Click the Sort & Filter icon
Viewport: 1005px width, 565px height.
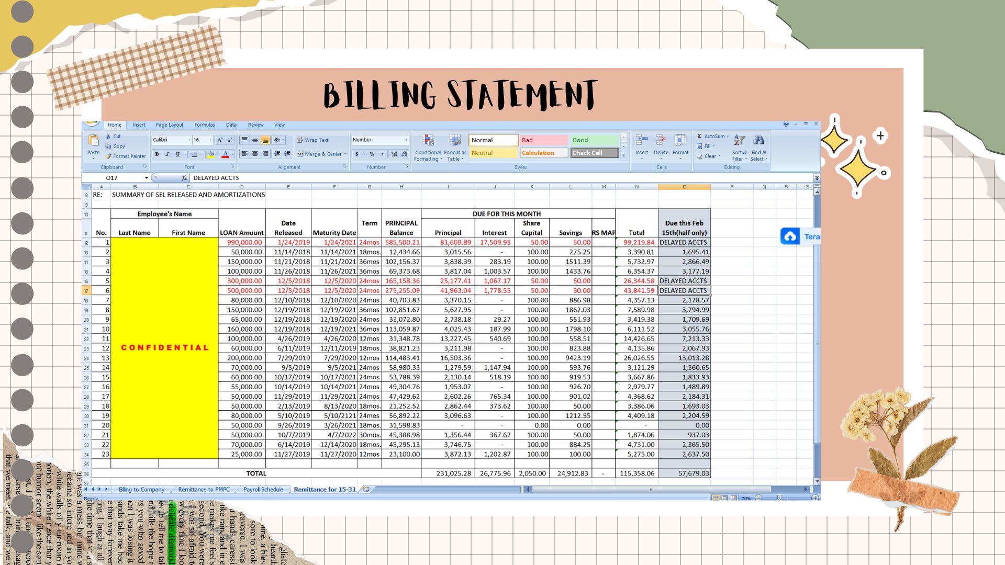click(739, 140)
